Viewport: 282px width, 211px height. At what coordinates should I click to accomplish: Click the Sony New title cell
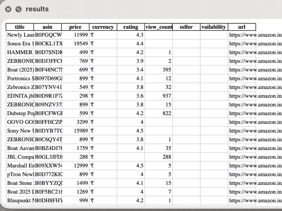tap(20, 131)
